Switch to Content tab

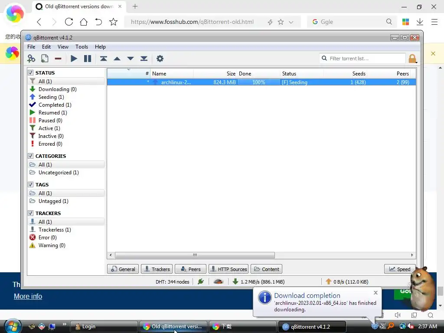(x=266, y=269)
